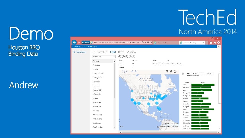This screenshot has height=138, width=245.
Task: Select Miami in the team list
Action: click(x=103, y=98)
